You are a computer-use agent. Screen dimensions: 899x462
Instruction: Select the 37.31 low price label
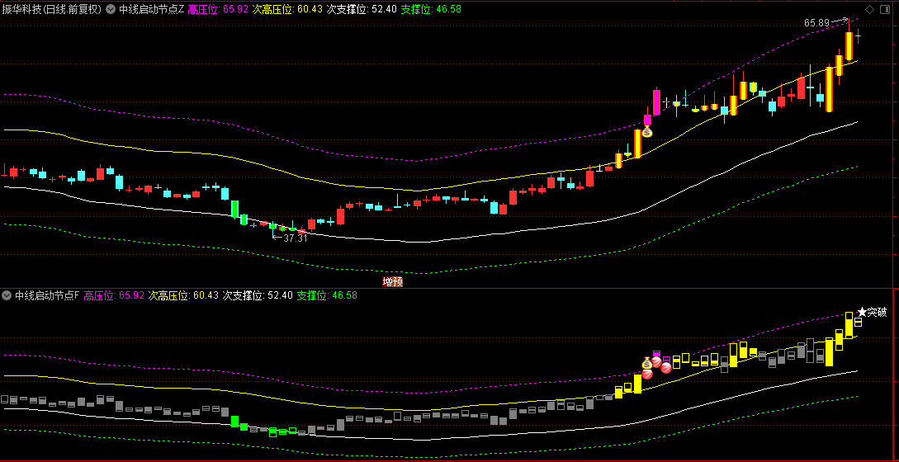296,238
